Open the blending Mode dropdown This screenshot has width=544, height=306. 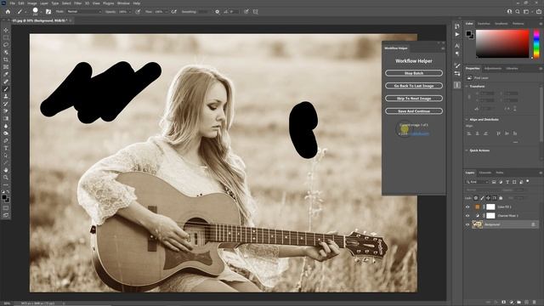(84, 12)
